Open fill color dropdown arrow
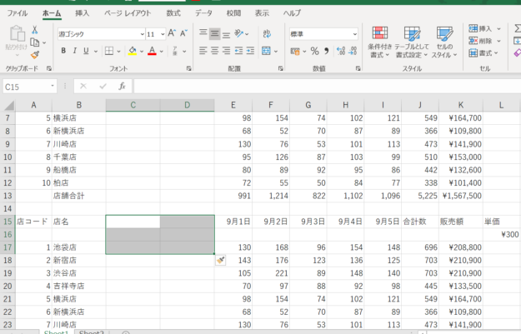 click(x=142, y=52)
